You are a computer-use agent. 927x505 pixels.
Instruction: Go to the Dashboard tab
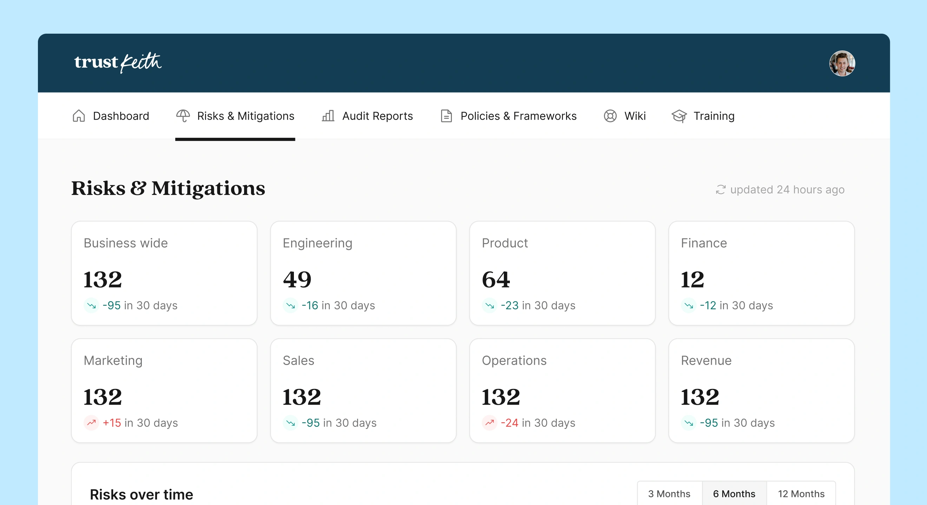(x=111, y=116)
